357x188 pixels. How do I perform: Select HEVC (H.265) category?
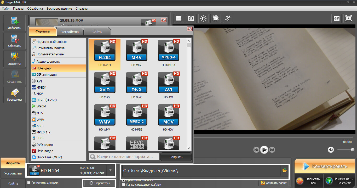pos(59,100)
